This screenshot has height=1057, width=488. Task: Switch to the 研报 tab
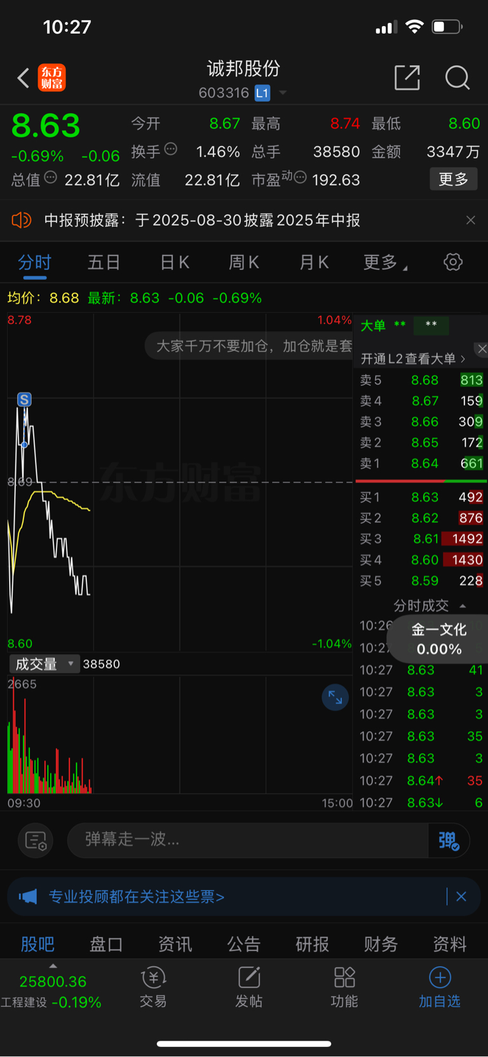[x=312, y=944]
